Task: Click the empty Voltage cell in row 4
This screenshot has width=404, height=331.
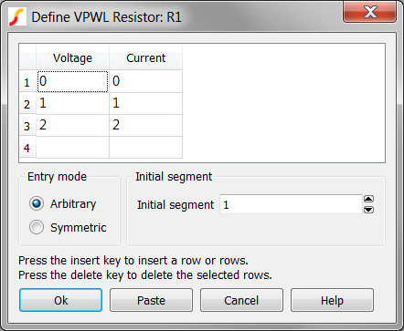Action: coord(72,147)
